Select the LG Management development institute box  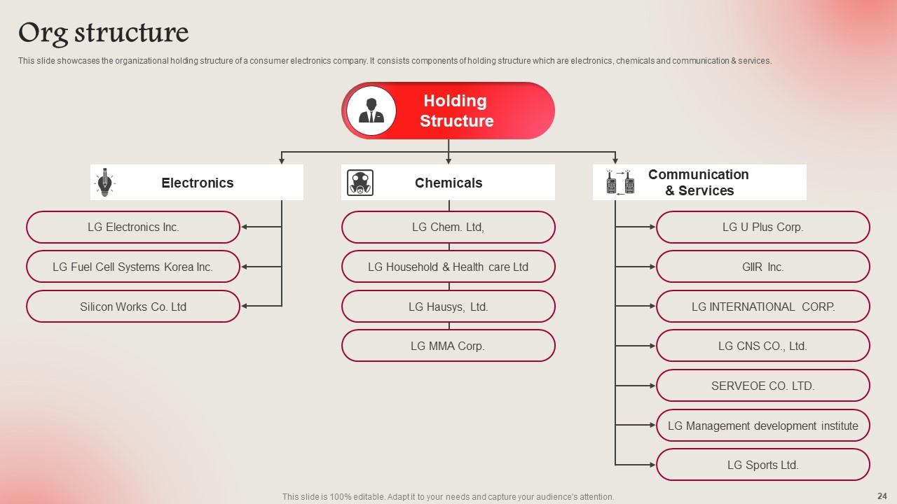pyautogui.click(x=762, y=426)
